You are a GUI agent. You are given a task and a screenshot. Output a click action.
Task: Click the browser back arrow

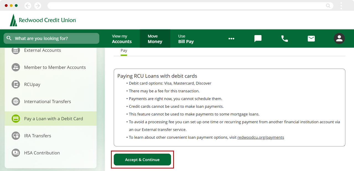pos(28,6)
